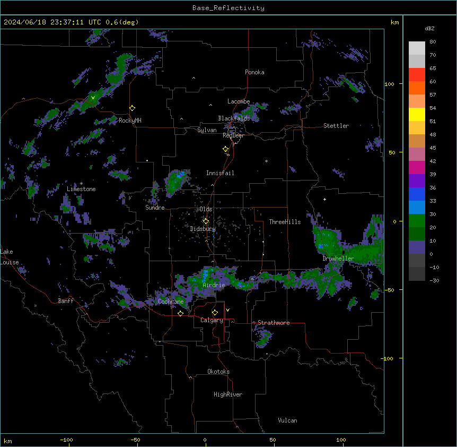This screenshot has height=447, width=457.
Task: Click the pink 45-42 dBZ legend swatch
Action: tap(417, 154)
